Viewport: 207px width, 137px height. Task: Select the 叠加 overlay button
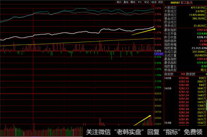click(x=126, y=2)
